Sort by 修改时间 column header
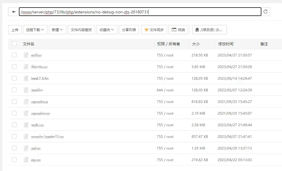Viewport: 282px width, 171px height. pos(226,44)
